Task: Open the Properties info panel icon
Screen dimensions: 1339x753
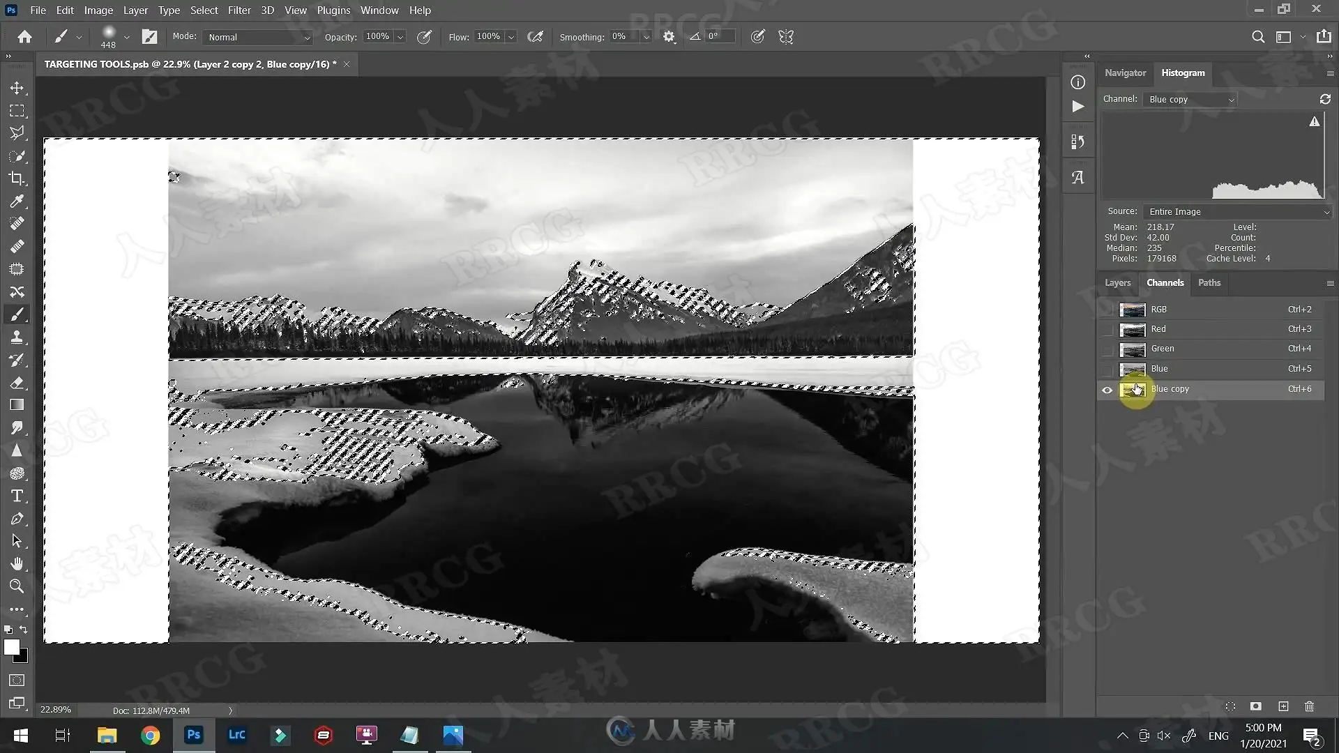Action: 1078,82
